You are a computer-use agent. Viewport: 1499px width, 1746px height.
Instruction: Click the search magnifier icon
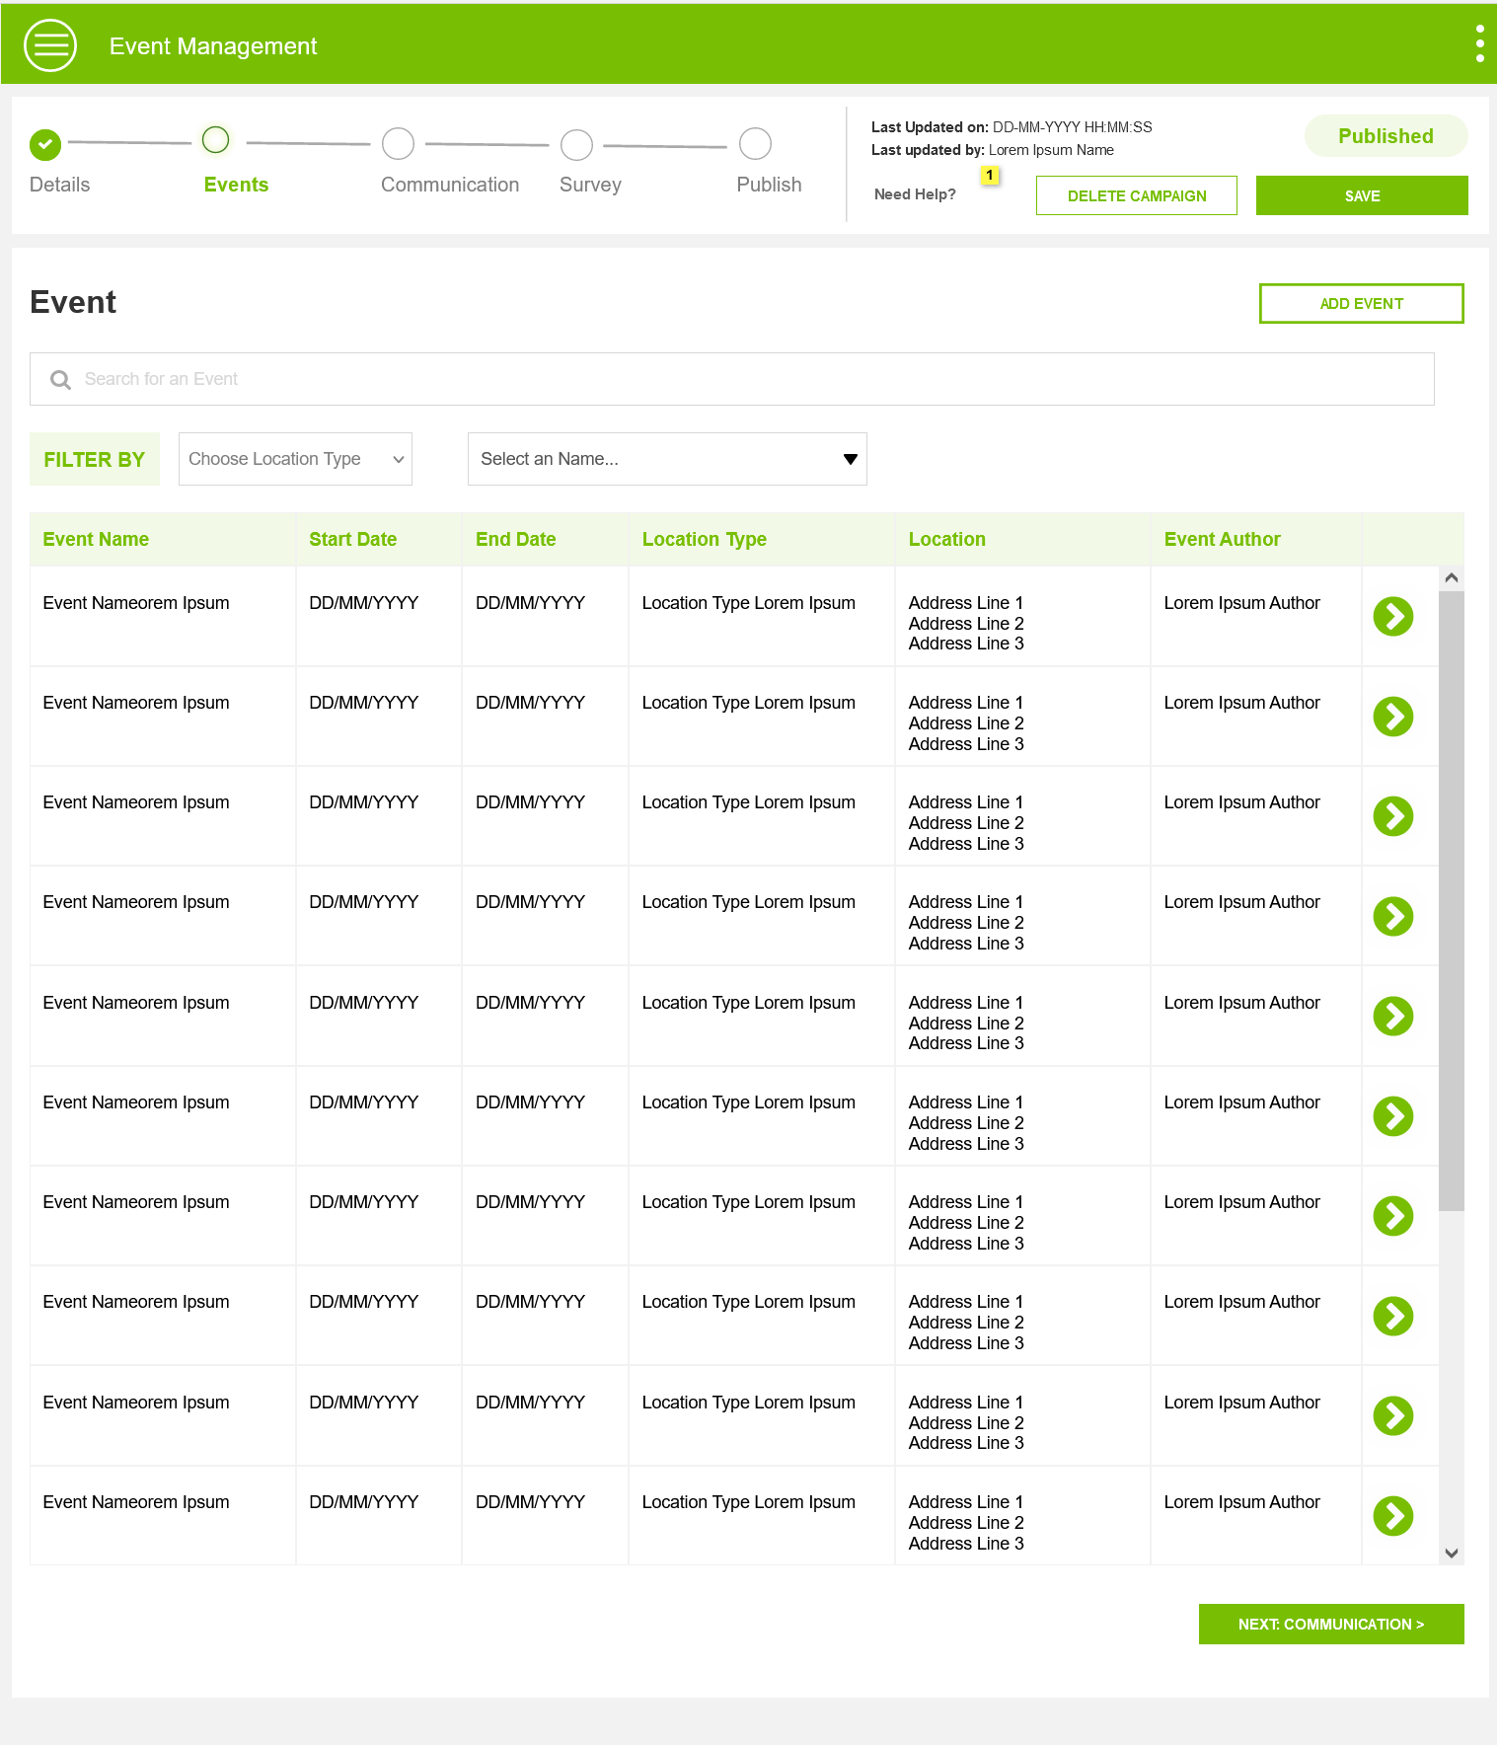(60, 380)
